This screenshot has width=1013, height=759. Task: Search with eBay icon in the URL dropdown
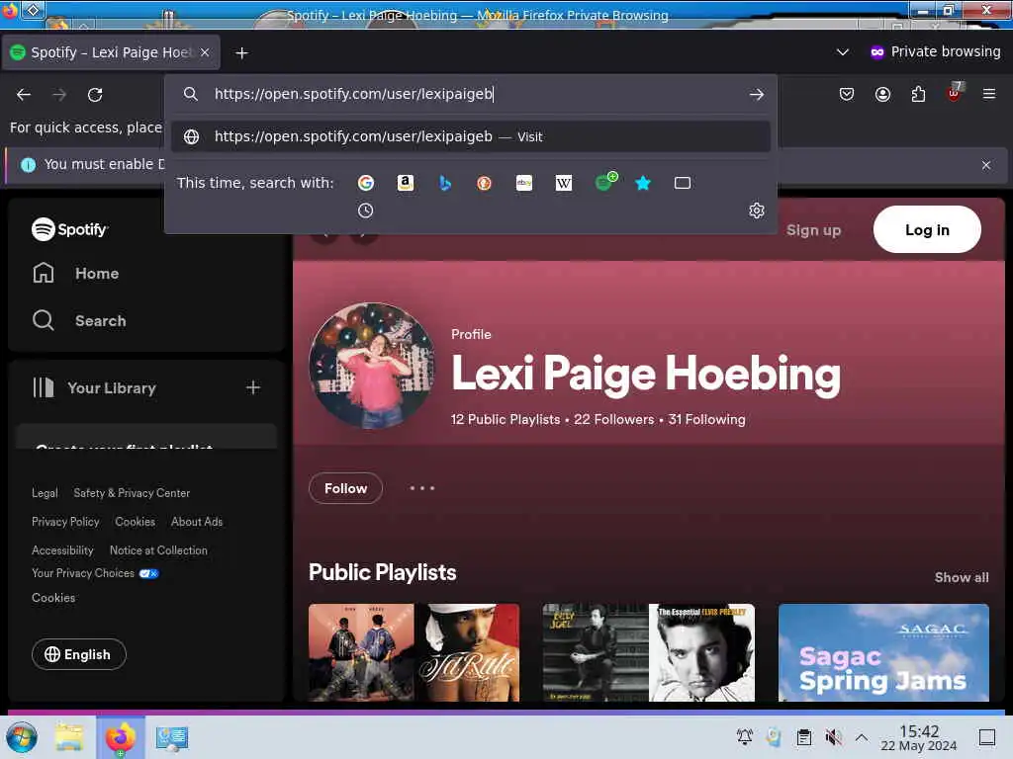click(524, 183)
